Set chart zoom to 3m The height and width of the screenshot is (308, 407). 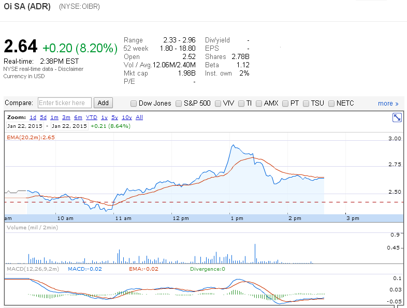pyautogui.click(x=66, y=118)
